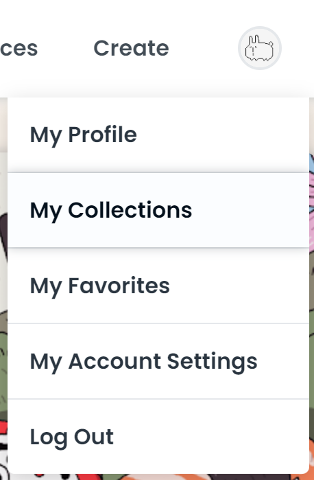The image size is (314, 480).
Task: Click the pink artwork edge right of My Collections
Action: tap(311, 212)
